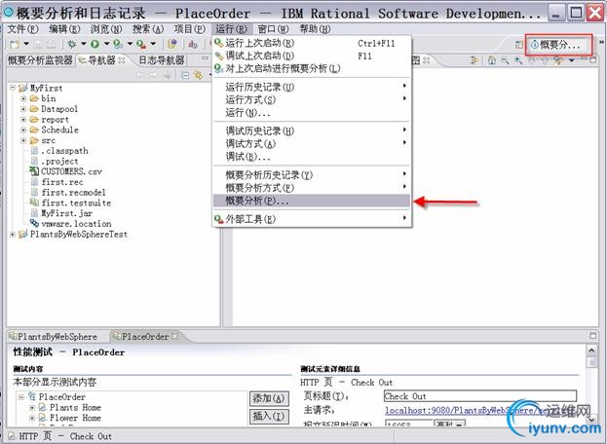Open the Profile icon dropdown arrow

131,44
